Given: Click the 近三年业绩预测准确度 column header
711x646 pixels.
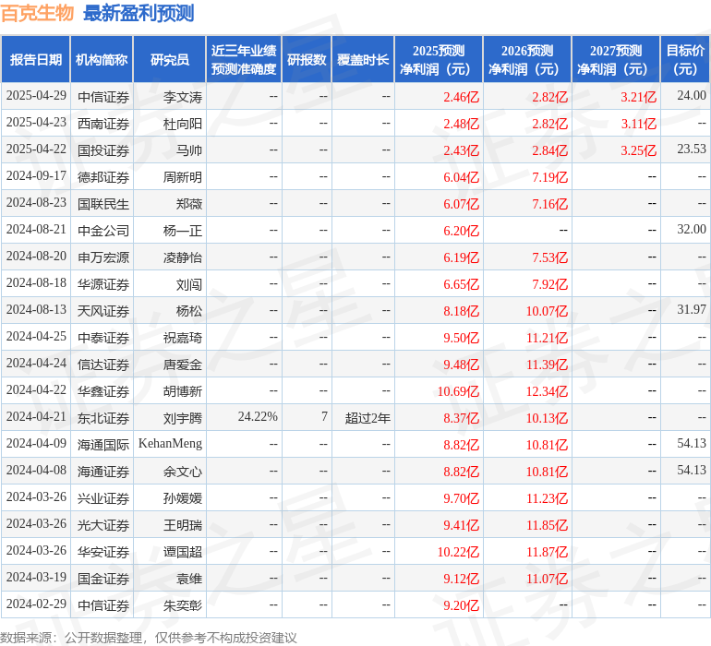Looking at the screenshot, I should (244, 59).
